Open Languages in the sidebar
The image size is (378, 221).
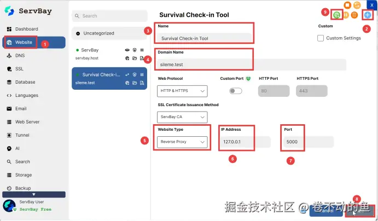click(x=34, y=95)
